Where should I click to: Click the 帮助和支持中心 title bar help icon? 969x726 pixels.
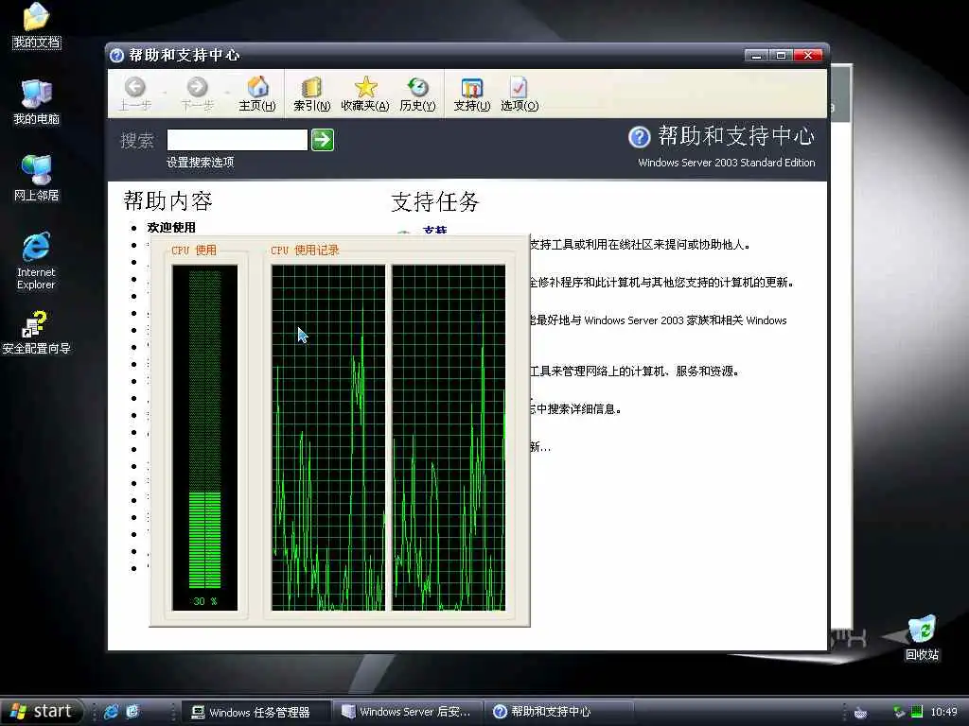[x=116, y=56]
